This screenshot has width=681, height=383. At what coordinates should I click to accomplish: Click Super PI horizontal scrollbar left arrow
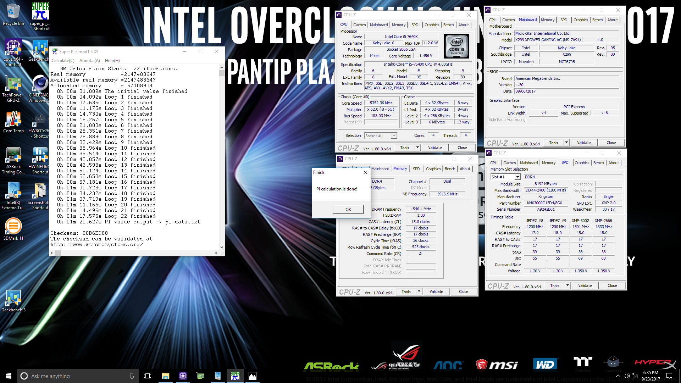click(x=52, y=253)
